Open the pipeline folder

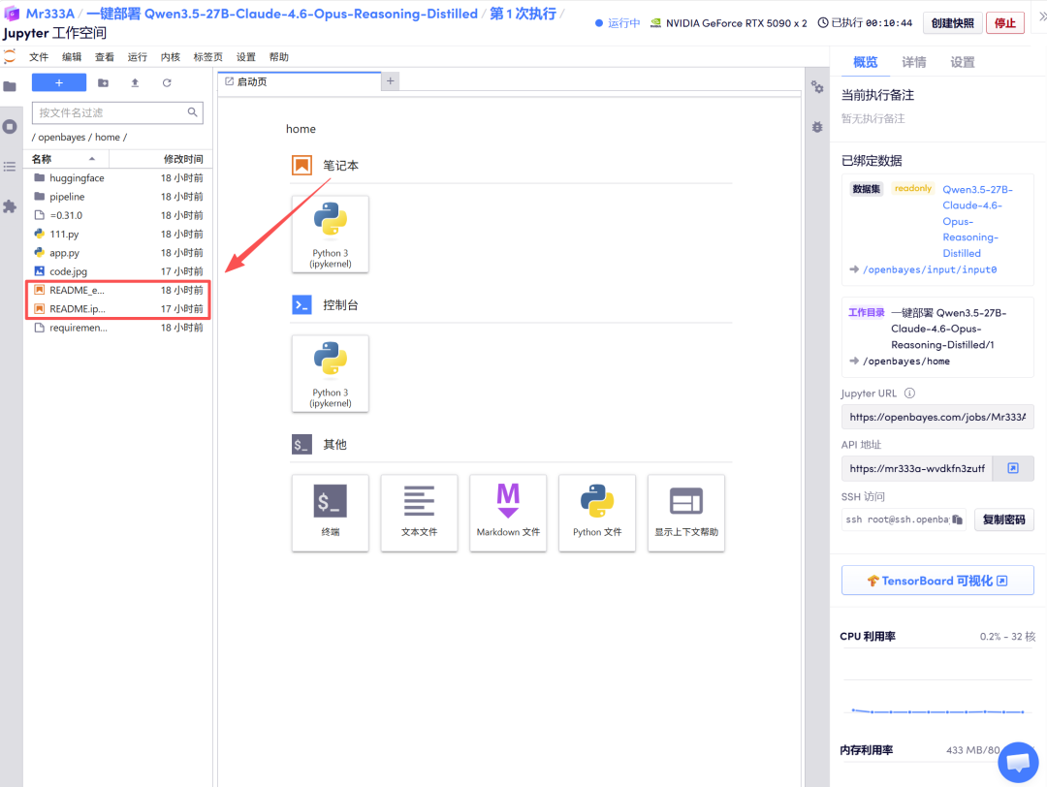pos(117,197)
